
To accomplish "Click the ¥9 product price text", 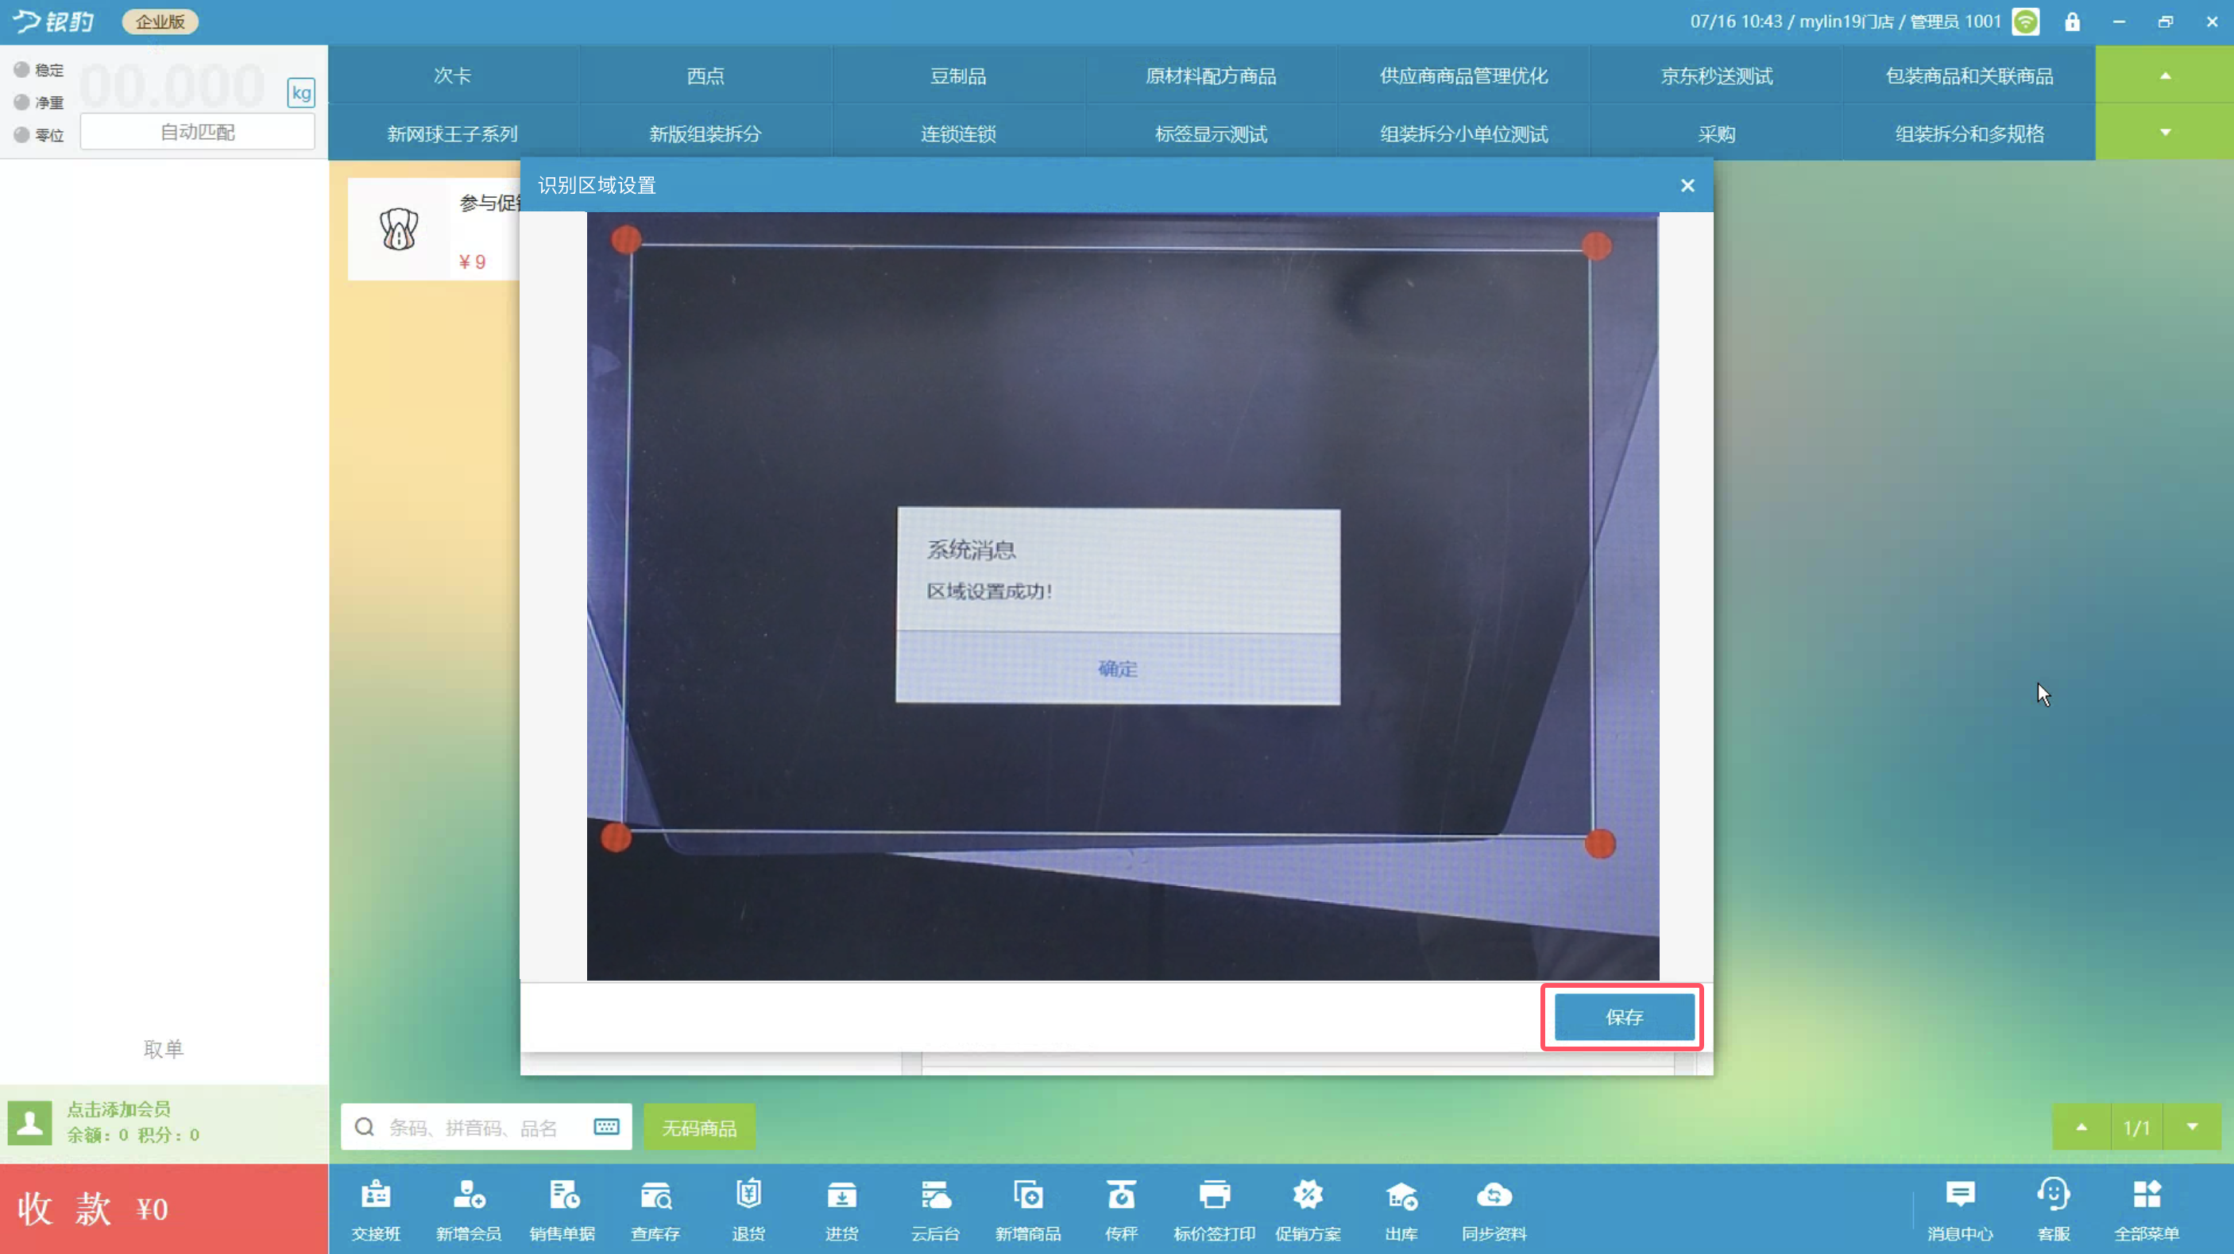I will pyautogui.click(x=472, y=262).
